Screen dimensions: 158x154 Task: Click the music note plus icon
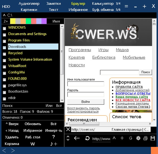(54, 144)
